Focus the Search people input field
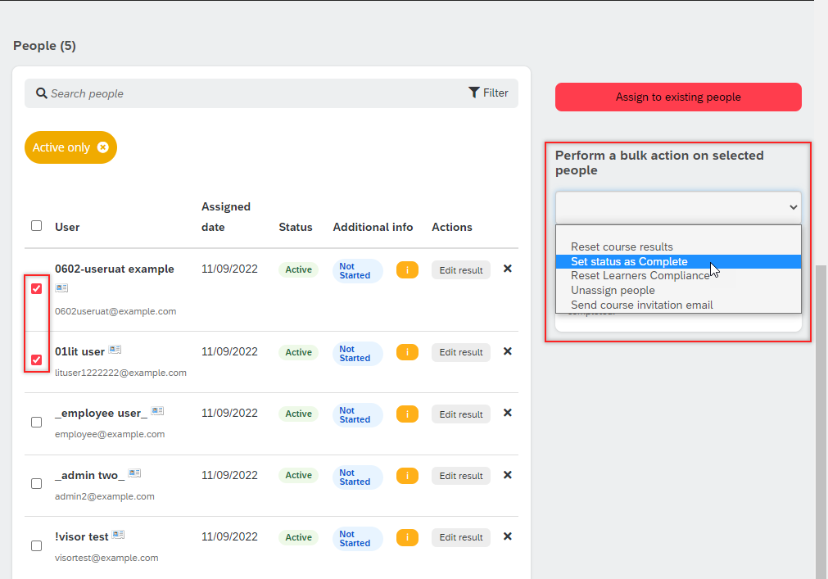 pyautogui.click(x=253, y=93)
